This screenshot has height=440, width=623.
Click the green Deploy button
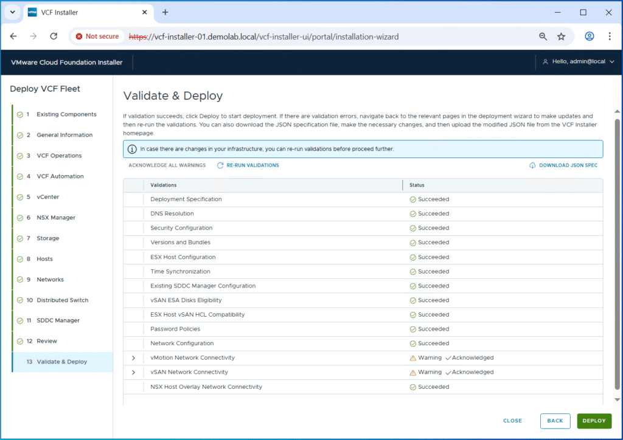(x=594, y=421)
